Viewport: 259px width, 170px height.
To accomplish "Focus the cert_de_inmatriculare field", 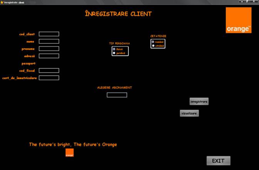I will pyautogui.click(x=49, y=78).
